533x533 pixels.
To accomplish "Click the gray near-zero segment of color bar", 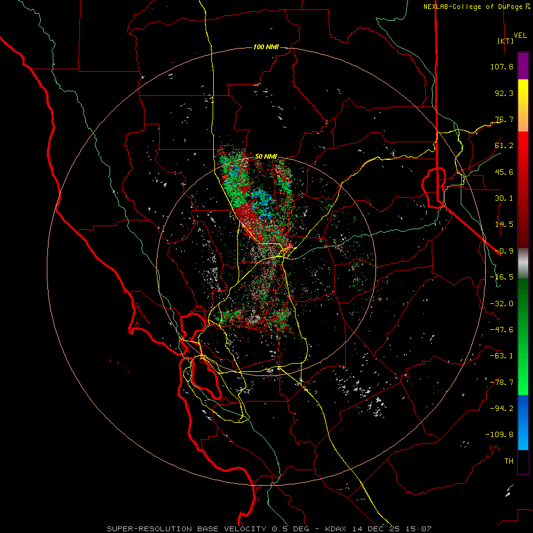I will (x=523, y=264).
